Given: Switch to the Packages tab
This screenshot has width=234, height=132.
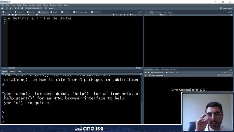Looking at the screenshot, I should click(158, 12).
